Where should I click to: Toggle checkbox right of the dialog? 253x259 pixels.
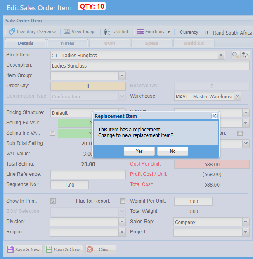click(x=240, y=133)
